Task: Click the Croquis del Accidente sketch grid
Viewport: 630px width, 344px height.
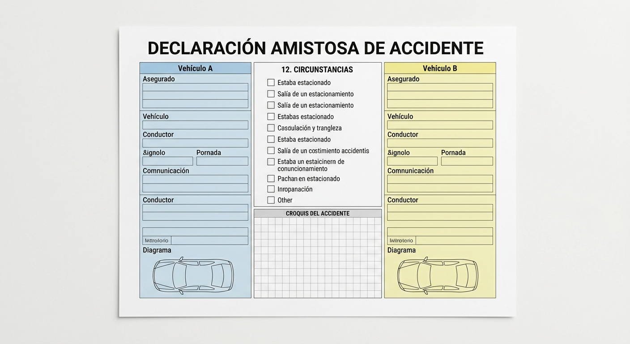Action: pos(318,258)
